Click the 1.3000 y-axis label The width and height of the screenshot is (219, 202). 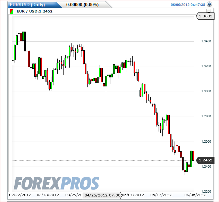tap(206, 91)
